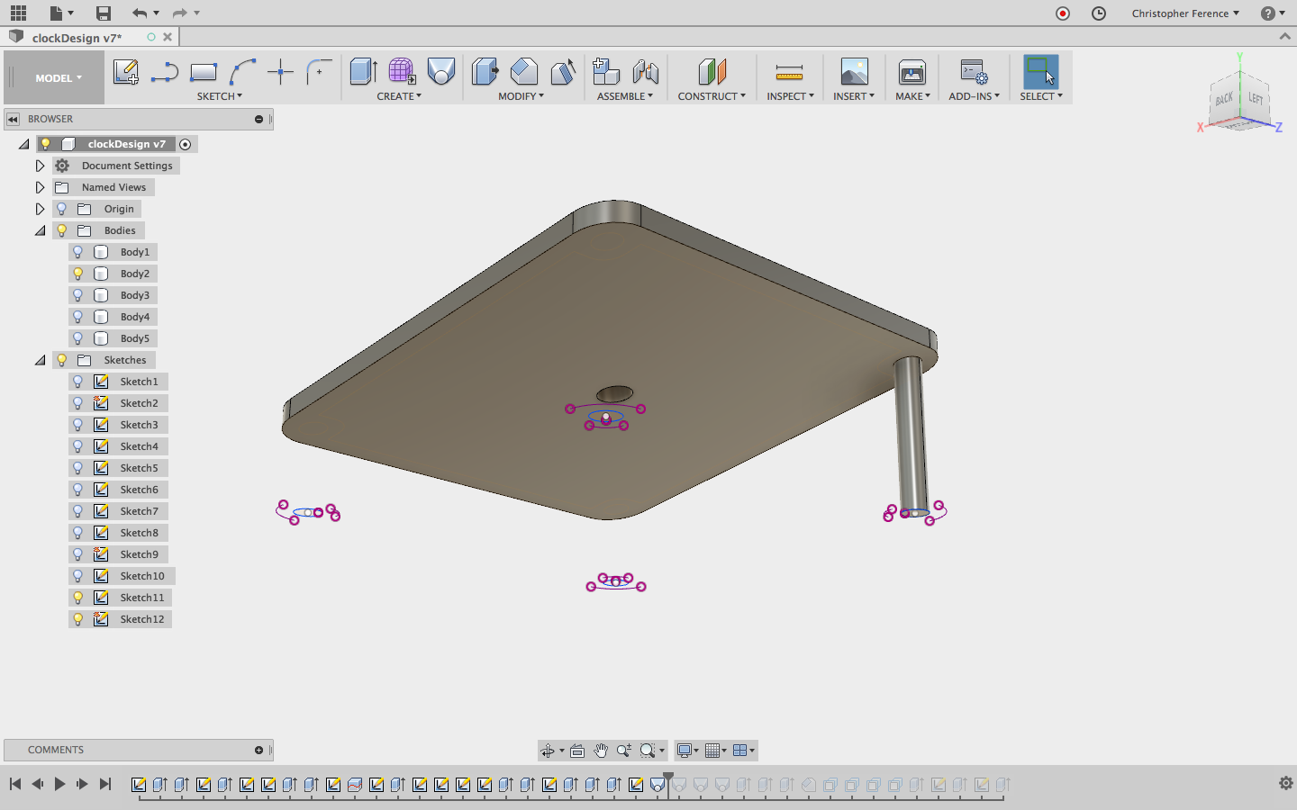
Task: Select Body3 in the browser
Action: click(x=135, y=295)
